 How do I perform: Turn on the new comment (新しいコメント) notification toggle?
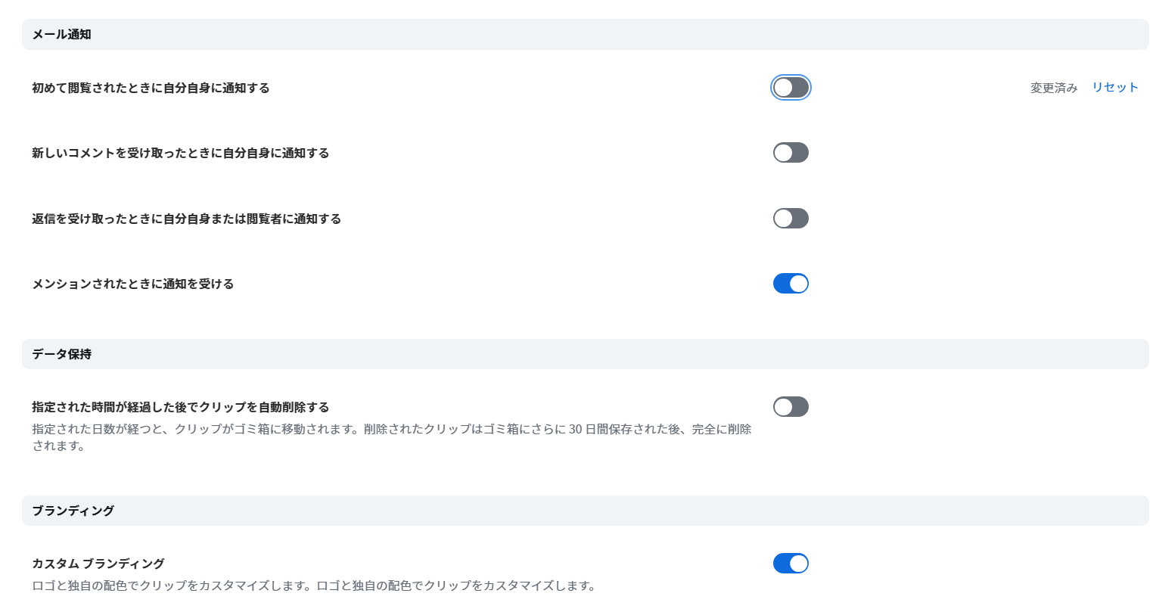tap(791, 153)
